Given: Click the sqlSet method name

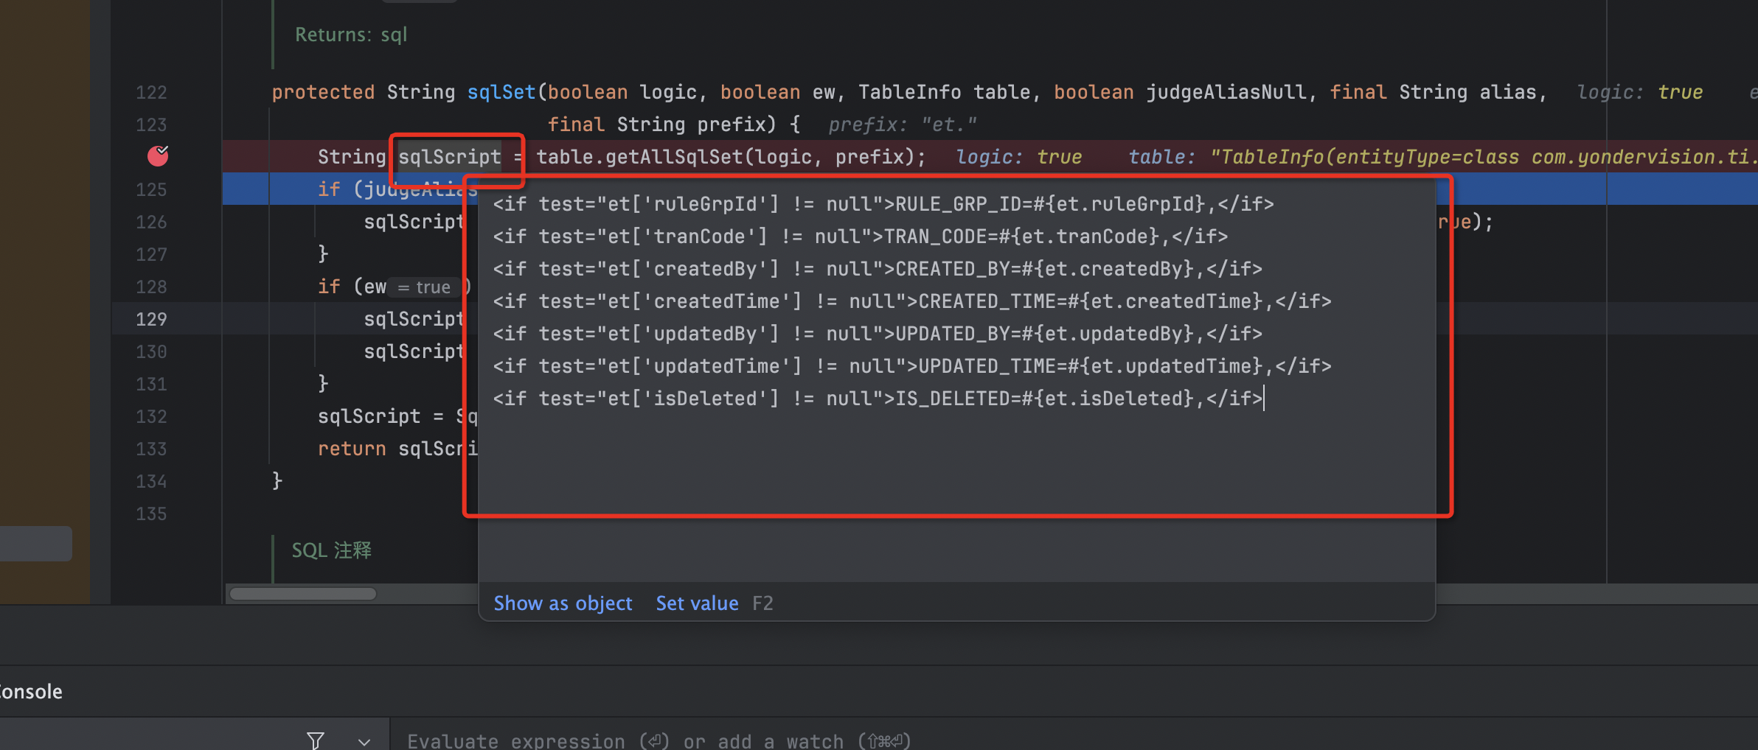Looking at the screenshot, I should [501, 92].
